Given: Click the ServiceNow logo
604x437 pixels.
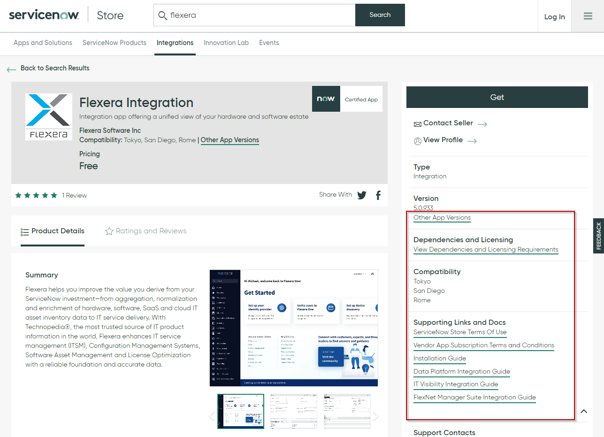Looking at the screenshot, I should 44,15.
